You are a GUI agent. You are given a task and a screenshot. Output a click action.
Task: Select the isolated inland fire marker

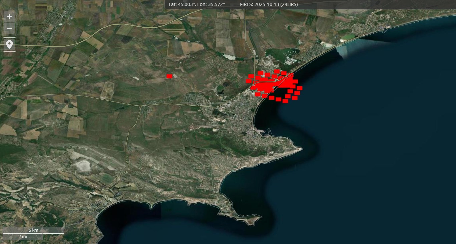[x=169, y=76]
